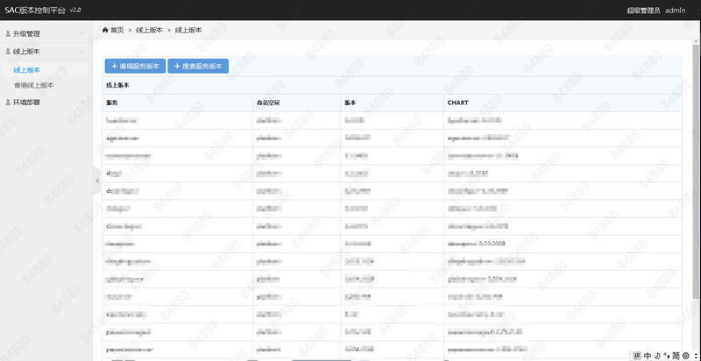Viewport: 701px width, 361px height.
Task: Go to 首页 via the breadcrumb
Action: [117, 30]
